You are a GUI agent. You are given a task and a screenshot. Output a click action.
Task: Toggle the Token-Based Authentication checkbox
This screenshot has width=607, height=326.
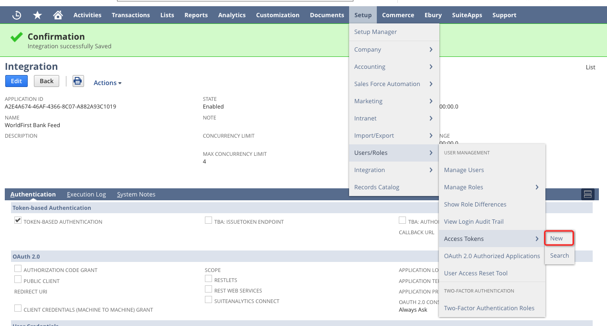click(x=18, y=220)
